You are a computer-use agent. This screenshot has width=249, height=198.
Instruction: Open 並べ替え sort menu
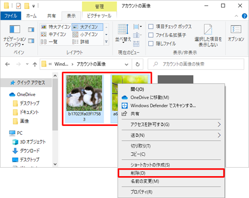click(123, 34)
